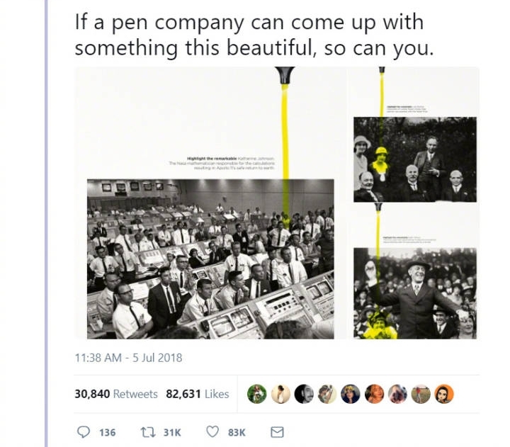
Task: Open the bottom-right crowd photo
Action: pyautogui.click(x=415, y=293)
